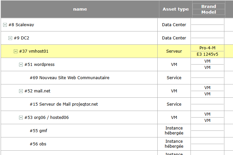Screen dimensions: 233x155
Task: Select #53 org06 / hosted06 entry
Action: point(46,118)
